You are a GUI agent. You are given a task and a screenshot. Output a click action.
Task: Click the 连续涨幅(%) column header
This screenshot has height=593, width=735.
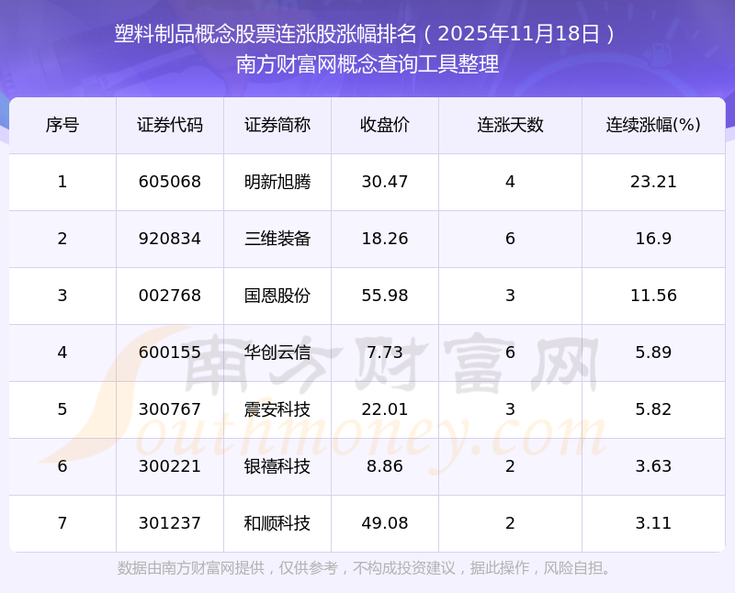pos(653,125)
